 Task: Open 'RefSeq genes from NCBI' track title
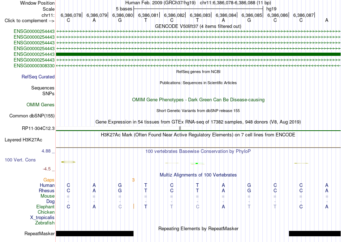[198, 72]
